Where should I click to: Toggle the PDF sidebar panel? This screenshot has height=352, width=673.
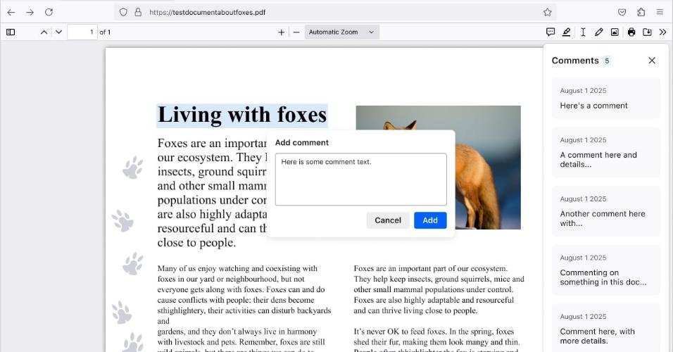(11, 32)
